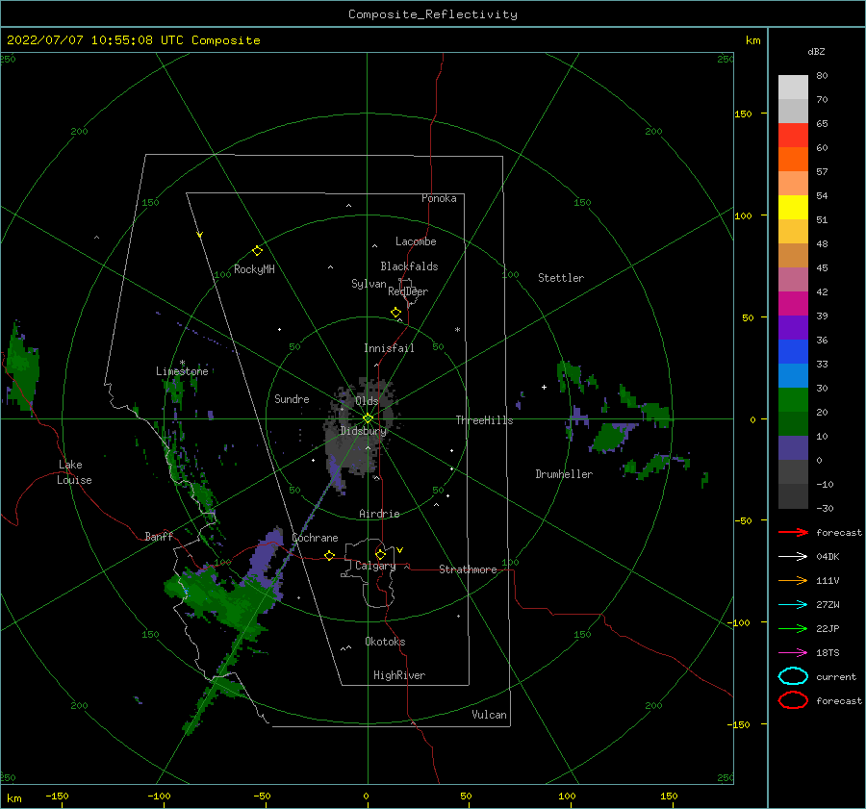The width and height of the screenshot is (866, 809).
Task: Click the Stettler city label
Action: click(561, 278)
